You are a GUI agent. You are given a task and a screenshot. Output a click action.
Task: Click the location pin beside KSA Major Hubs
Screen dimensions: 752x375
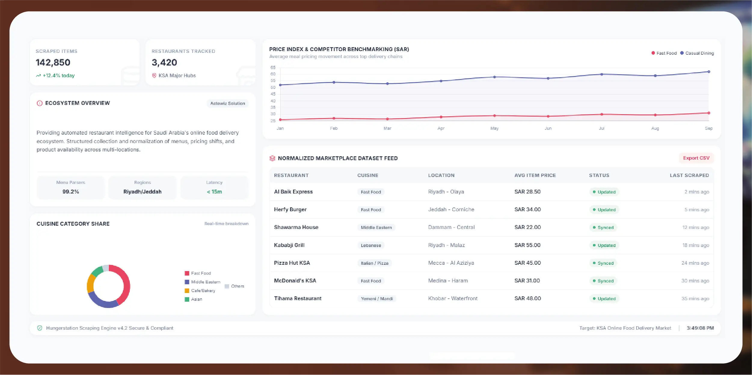[154, 75]
